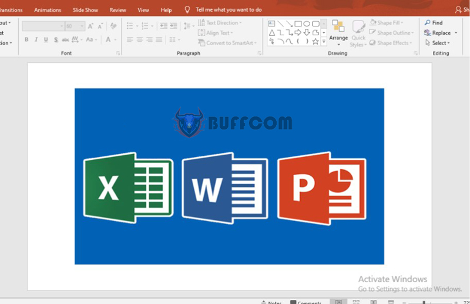
Task: Open Character Spacing AV dropdown
Action: pos(77,39)
